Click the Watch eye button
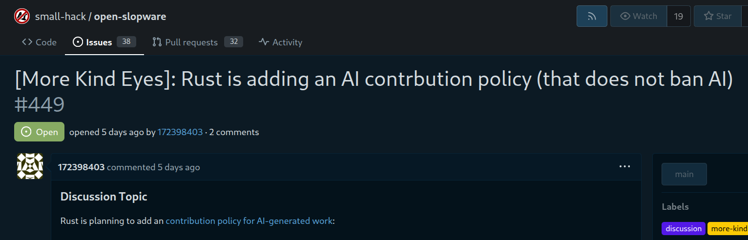This screenshot has width=748, height=240. point(639,16)
